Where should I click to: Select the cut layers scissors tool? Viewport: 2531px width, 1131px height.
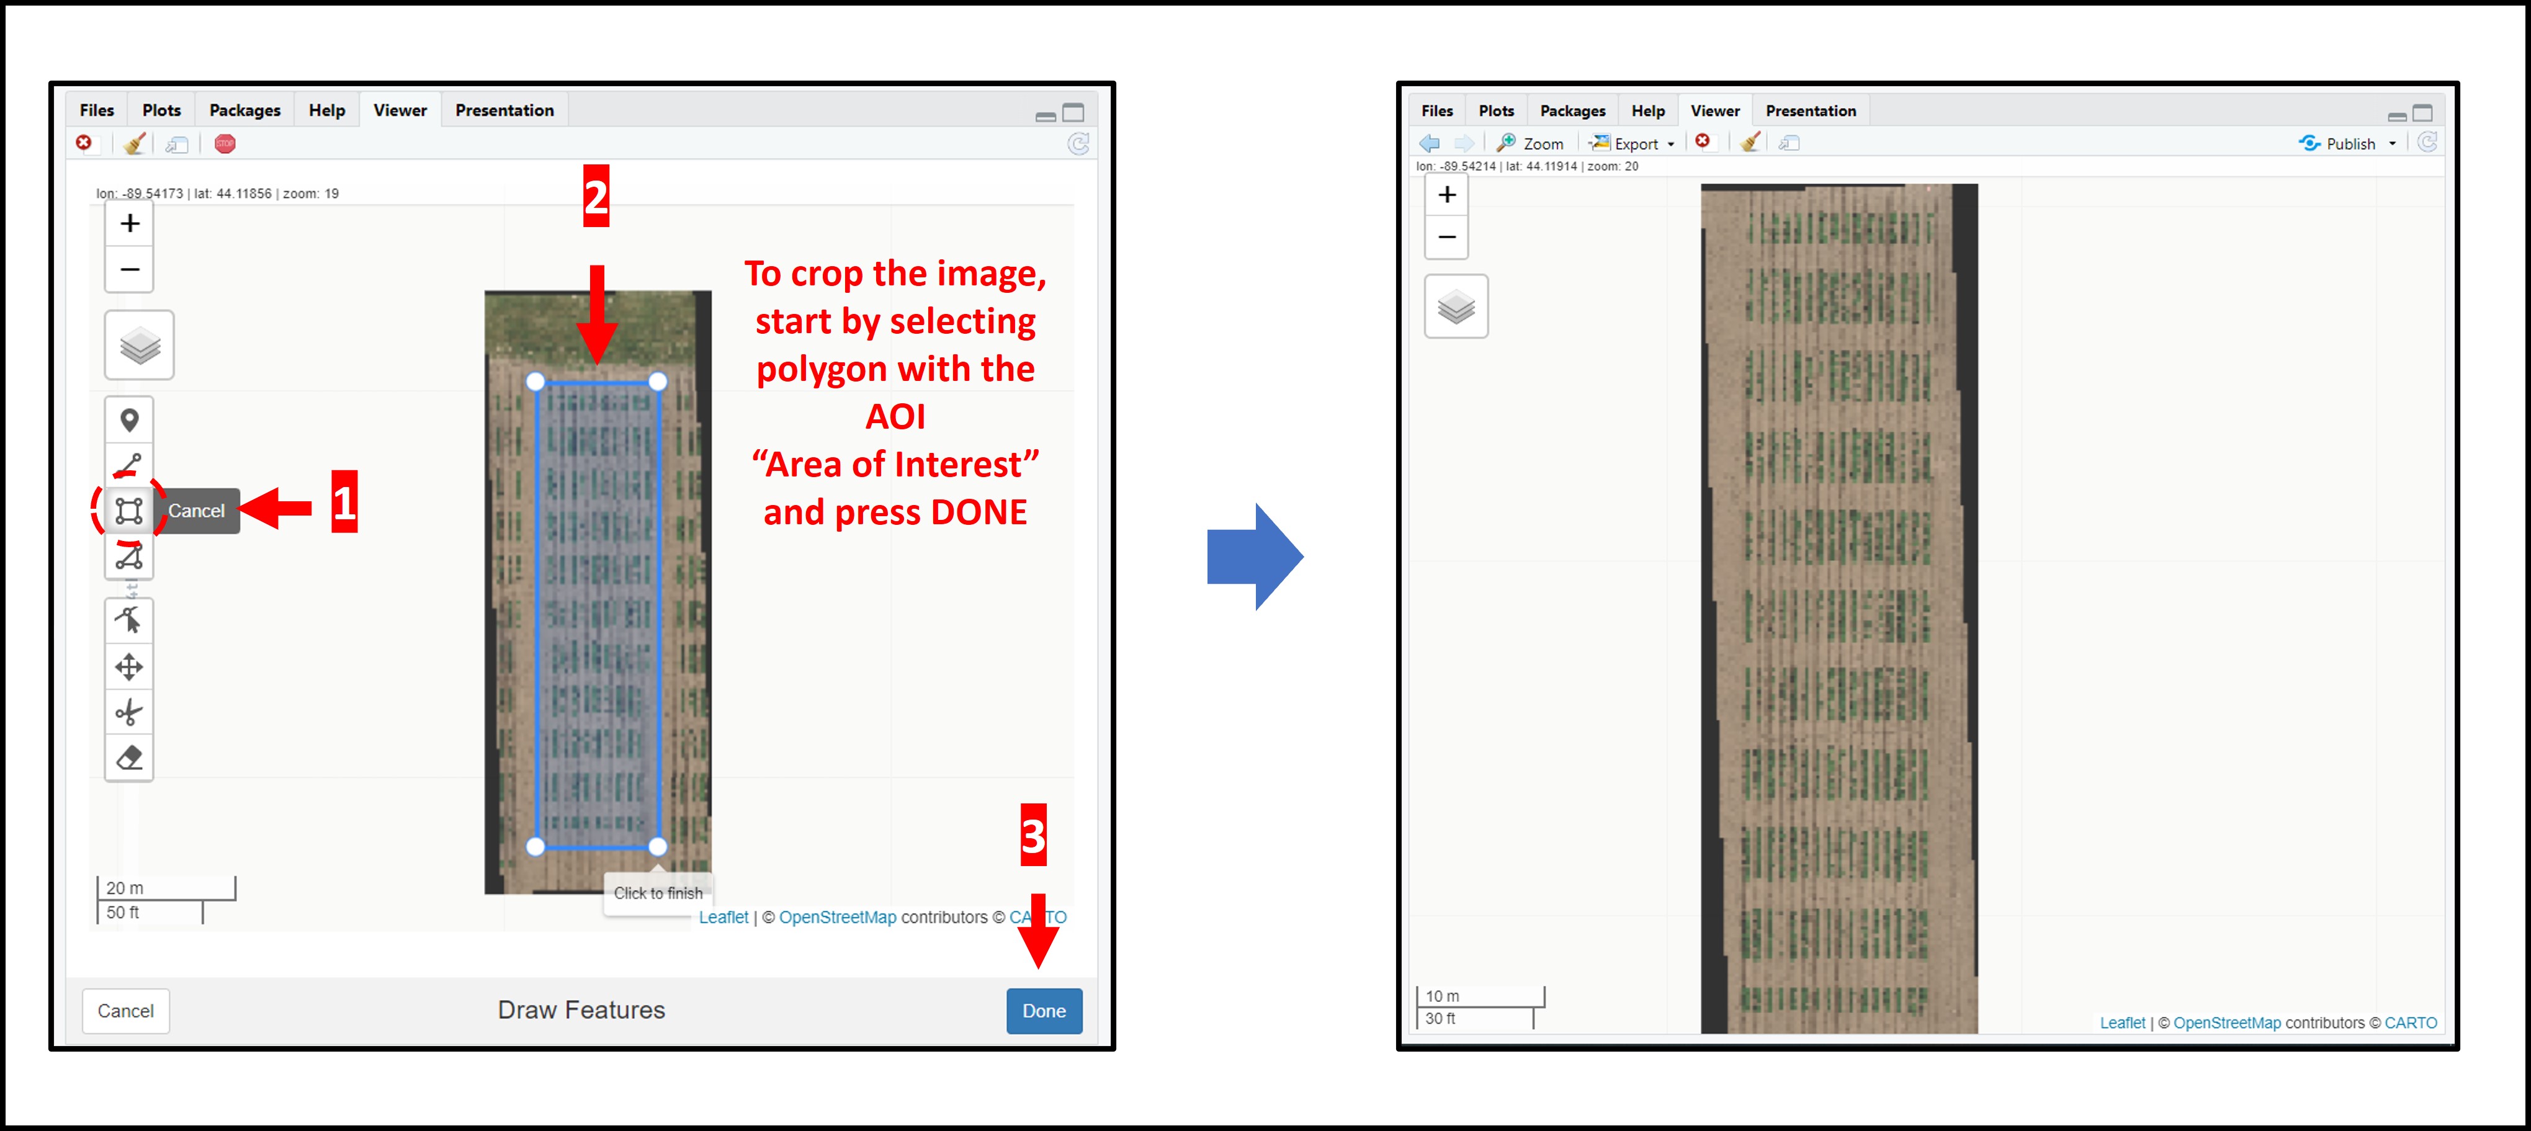128,712
